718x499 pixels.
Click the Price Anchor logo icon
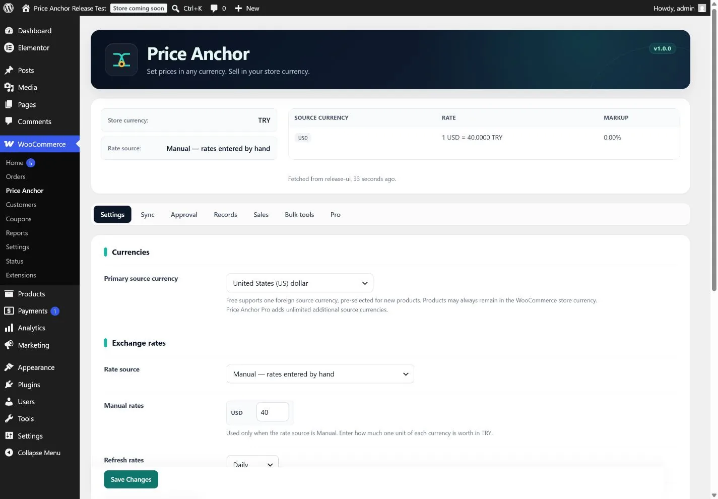(121, 59)
